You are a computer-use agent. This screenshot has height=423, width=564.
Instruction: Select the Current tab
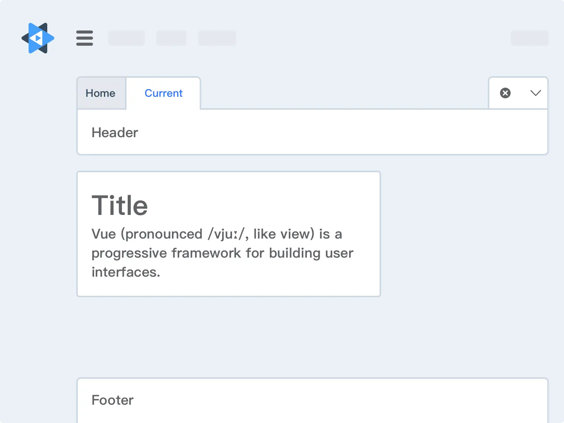tap(163, 93)
